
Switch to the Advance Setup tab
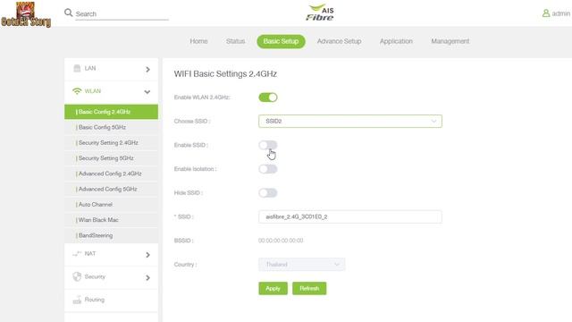tap(340, 41)
